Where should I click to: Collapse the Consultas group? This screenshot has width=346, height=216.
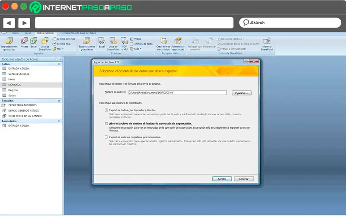pyautogui.click(x=59, y=101)
